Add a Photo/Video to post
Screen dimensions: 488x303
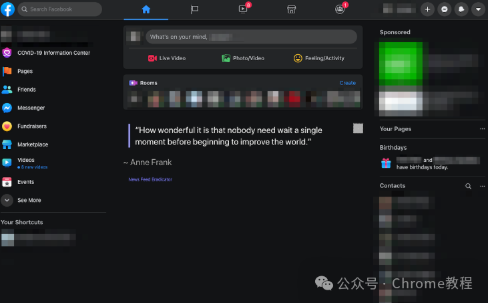point(243,58)
